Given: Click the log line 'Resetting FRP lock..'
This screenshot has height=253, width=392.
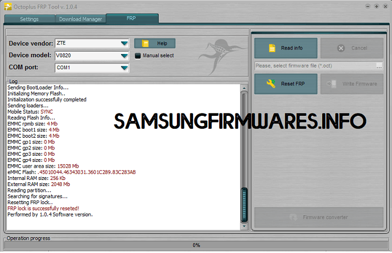Looking at the screenshot, I should point(30,202).
